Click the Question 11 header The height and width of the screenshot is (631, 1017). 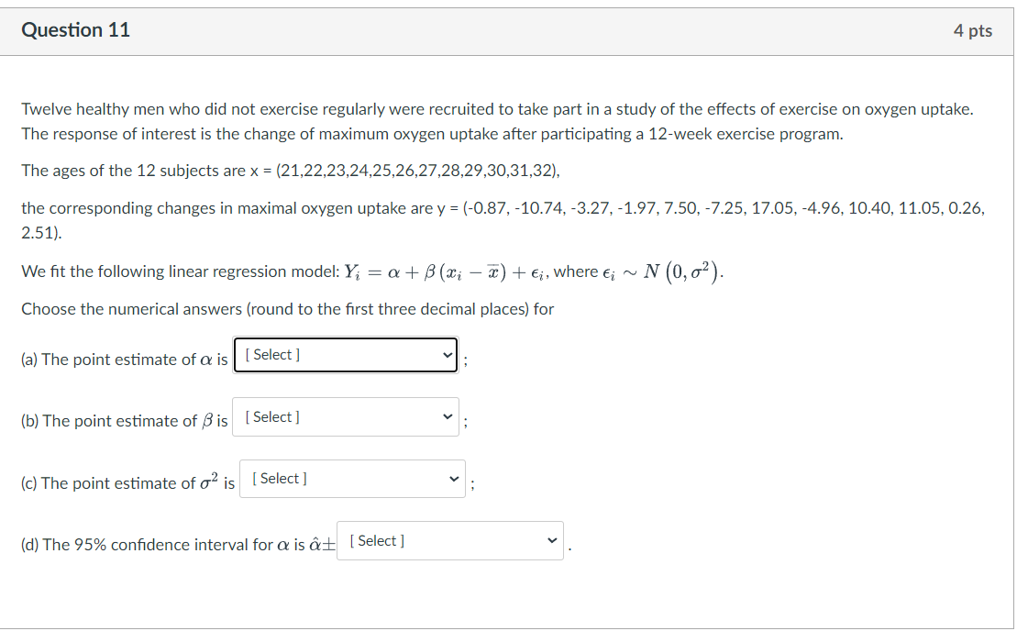coord(76,29)
